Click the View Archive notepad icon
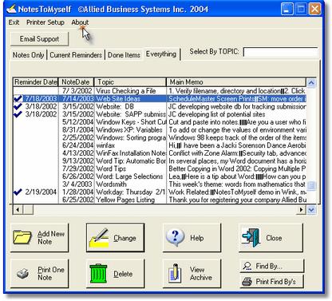The height and width of the screenshot is (301, 332). [175, 273]
